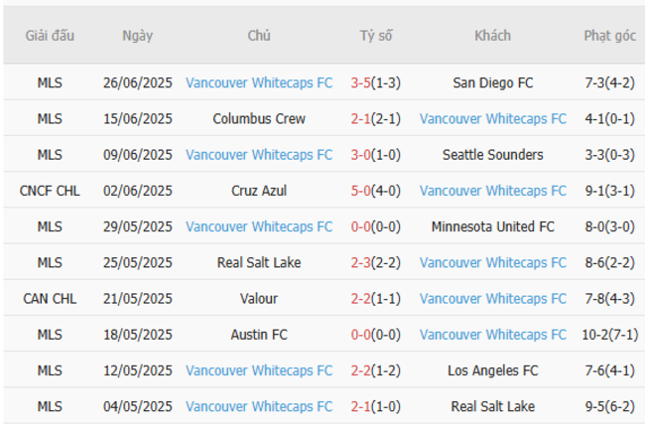The height and width of the screenshot is (435, 645).
Task: Select the "Phạt góc" column header
Action: (x=609, y=36)
